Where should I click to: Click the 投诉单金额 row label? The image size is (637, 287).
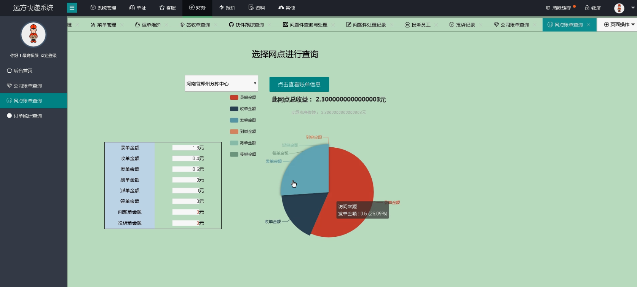[130, 223]
